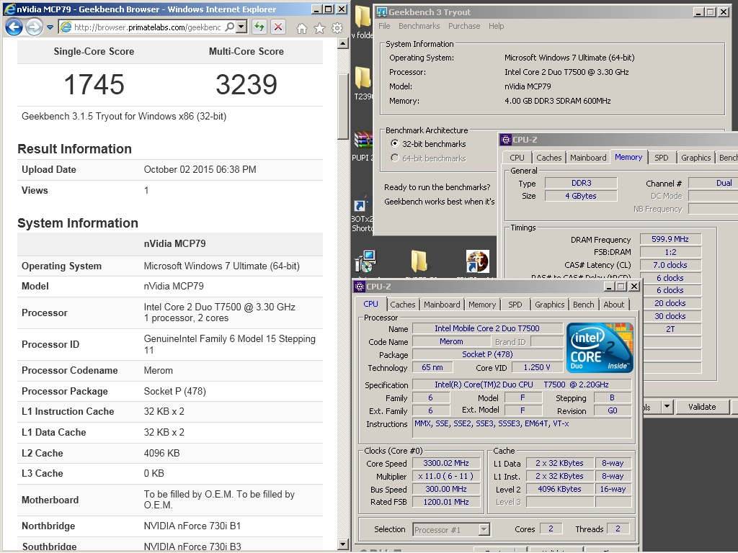Click the Multiplier value x 11.0 ( 6 - 11 )
The width and height of the screenshot is (738, 553).
tap(446, 476)
